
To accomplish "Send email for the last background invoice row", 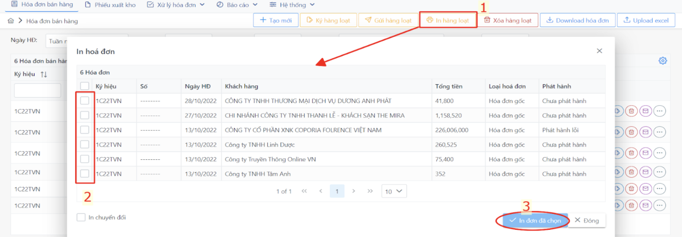I will 646,205.
